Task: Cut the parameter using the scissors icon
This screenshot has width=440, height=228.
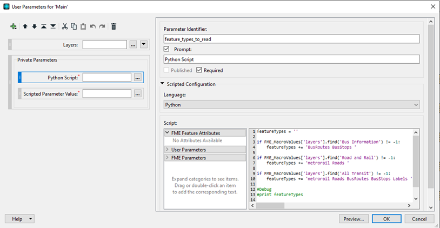Action: tap(65, 26)
